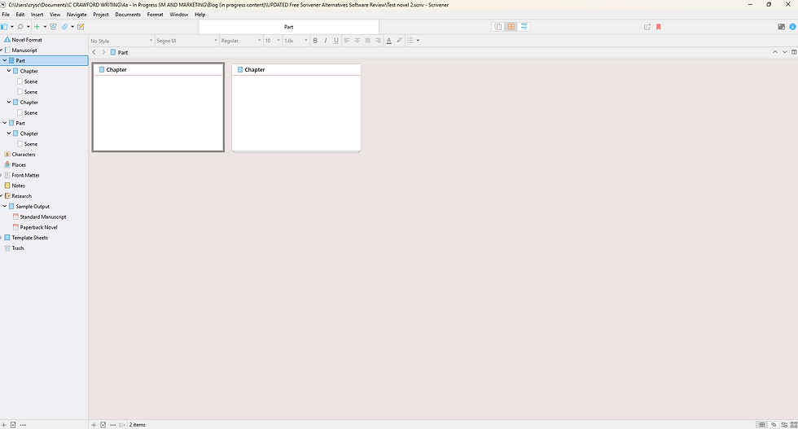Viewport: 798px width, 429px height.
Task: Open binder footer more options ellipsis
Action: (23, 425)
